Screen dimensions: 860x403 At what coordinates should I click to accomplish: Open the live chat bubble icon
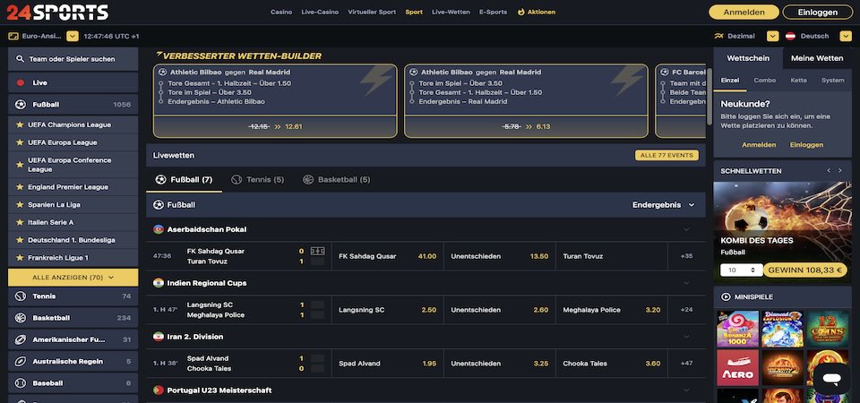click(831, 378)
